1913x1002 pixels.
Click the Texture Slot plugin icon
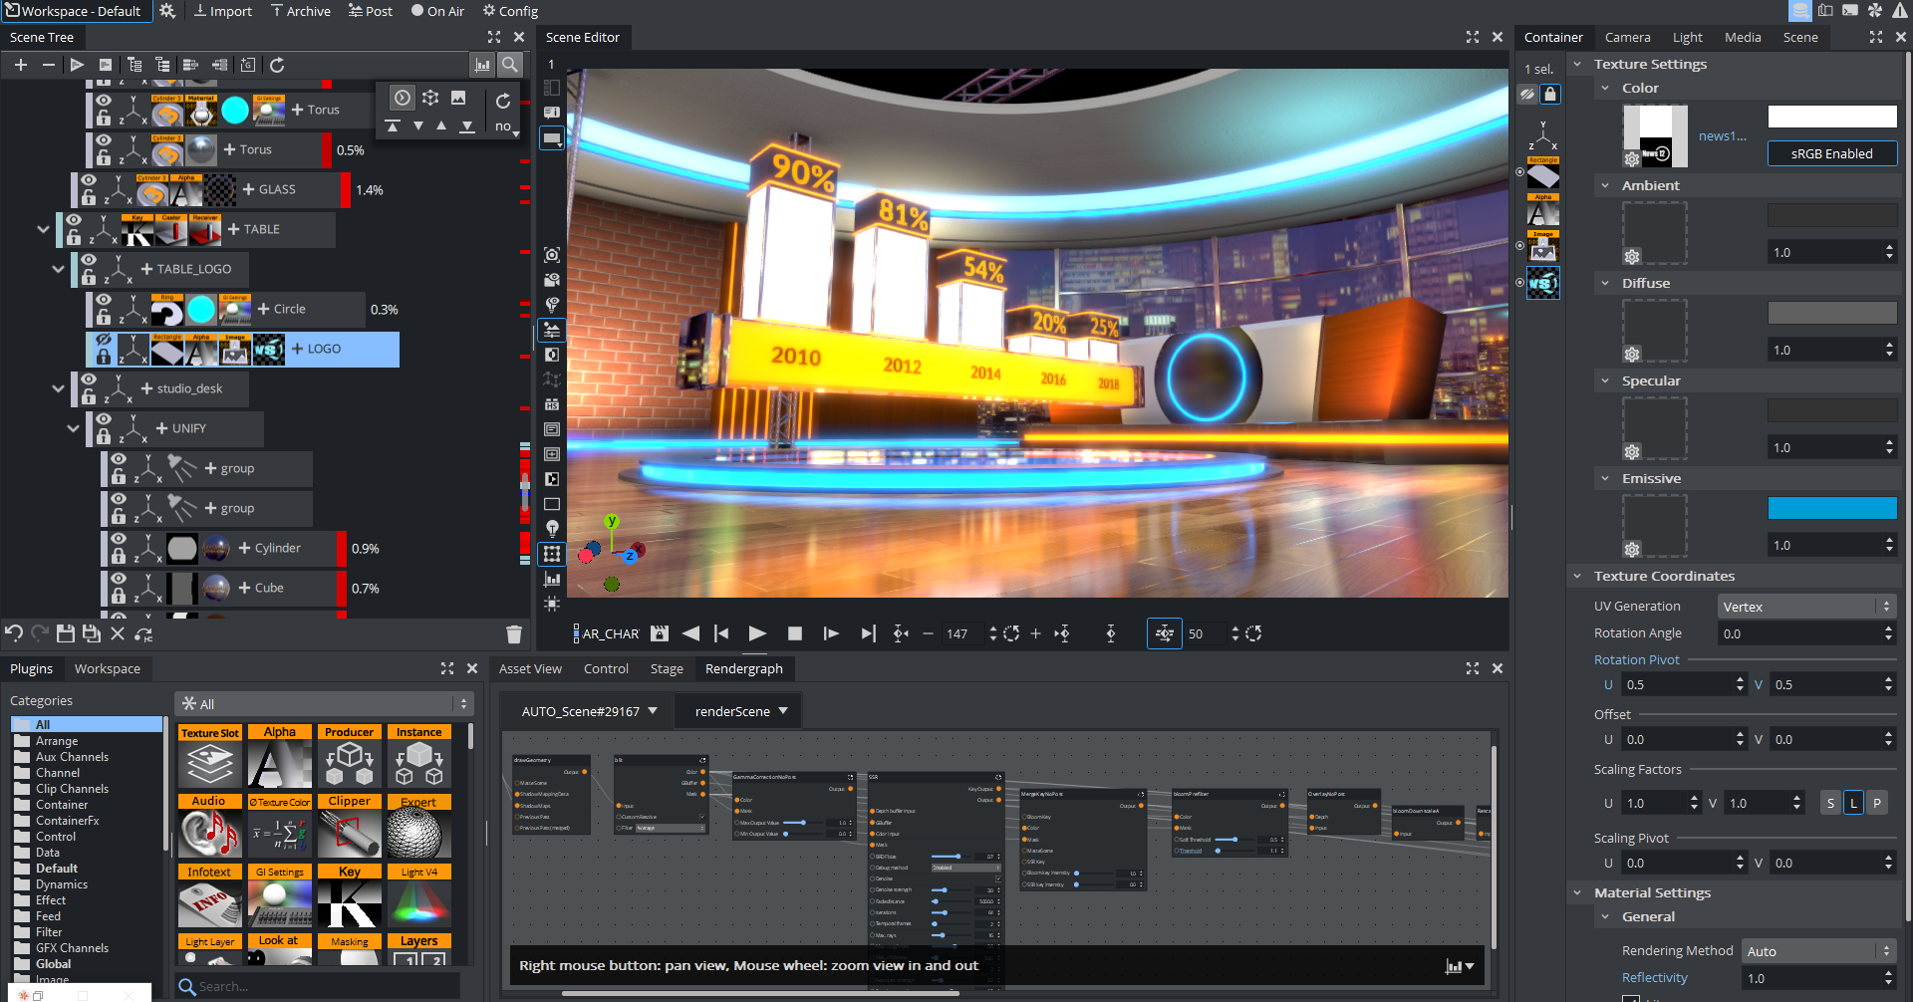210,757
